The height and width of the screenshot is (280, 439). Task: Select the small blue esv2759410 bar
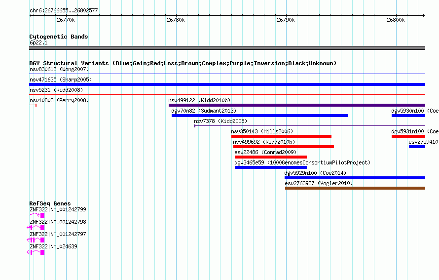pyautogui.click(x=417, y=147)
